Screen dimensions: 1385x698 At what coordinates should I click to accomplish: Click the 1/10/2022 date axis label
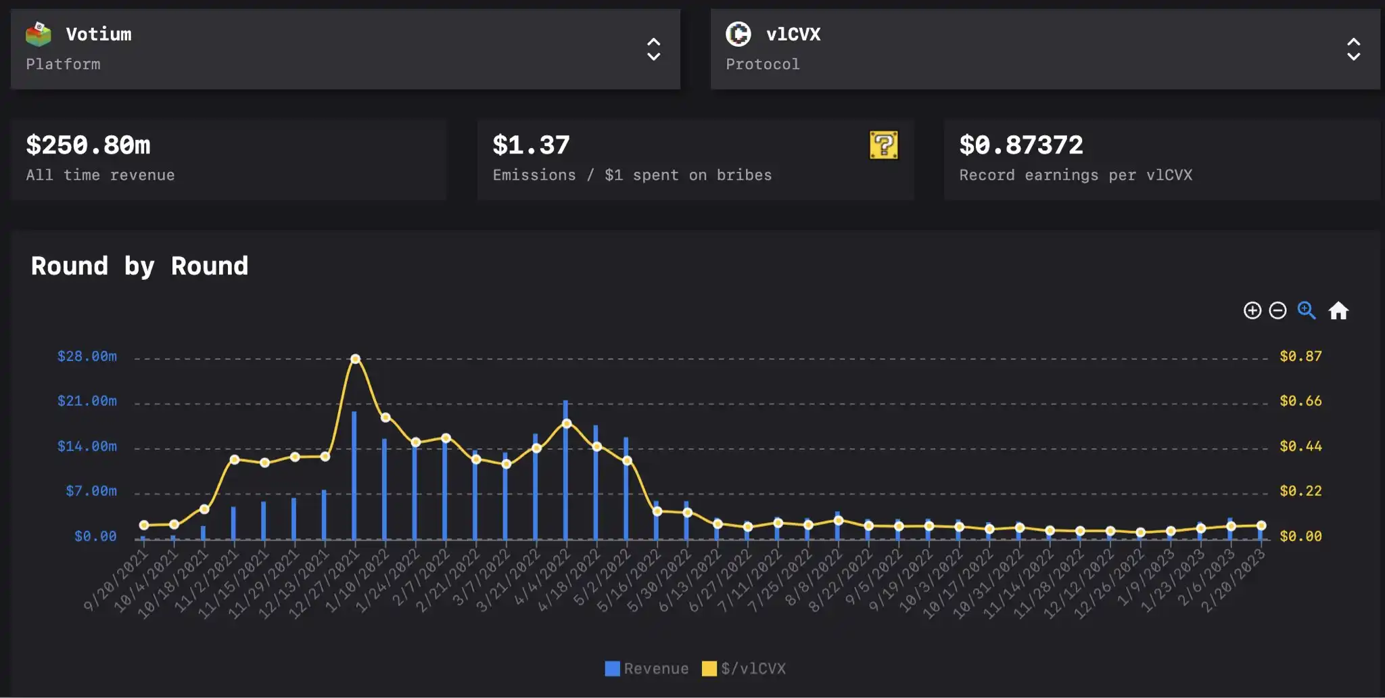pos(358,580)
